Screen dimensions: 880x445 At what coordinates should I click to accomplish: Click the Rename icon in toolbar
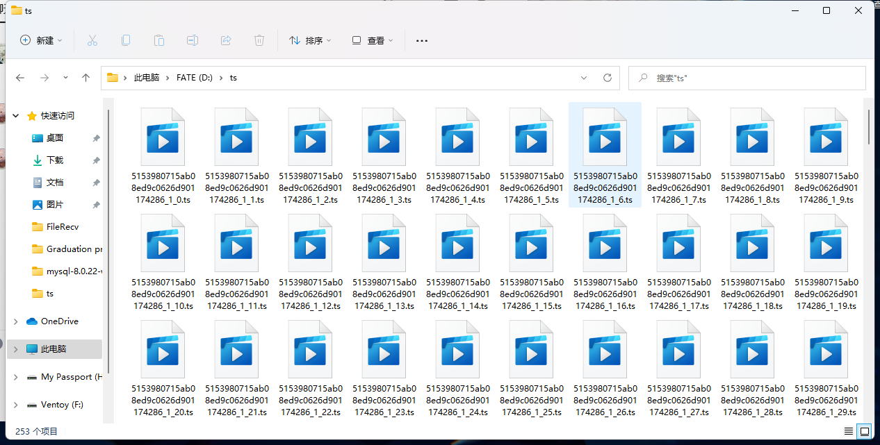193,40
